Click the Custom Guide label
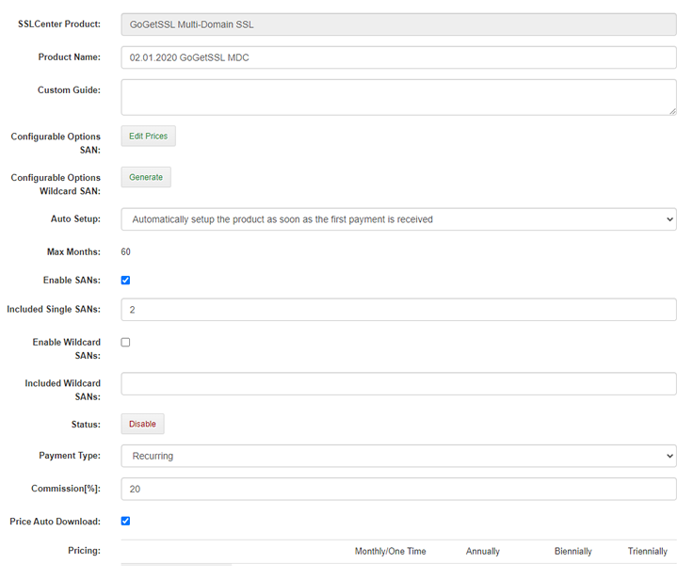 tap(69, 90)
